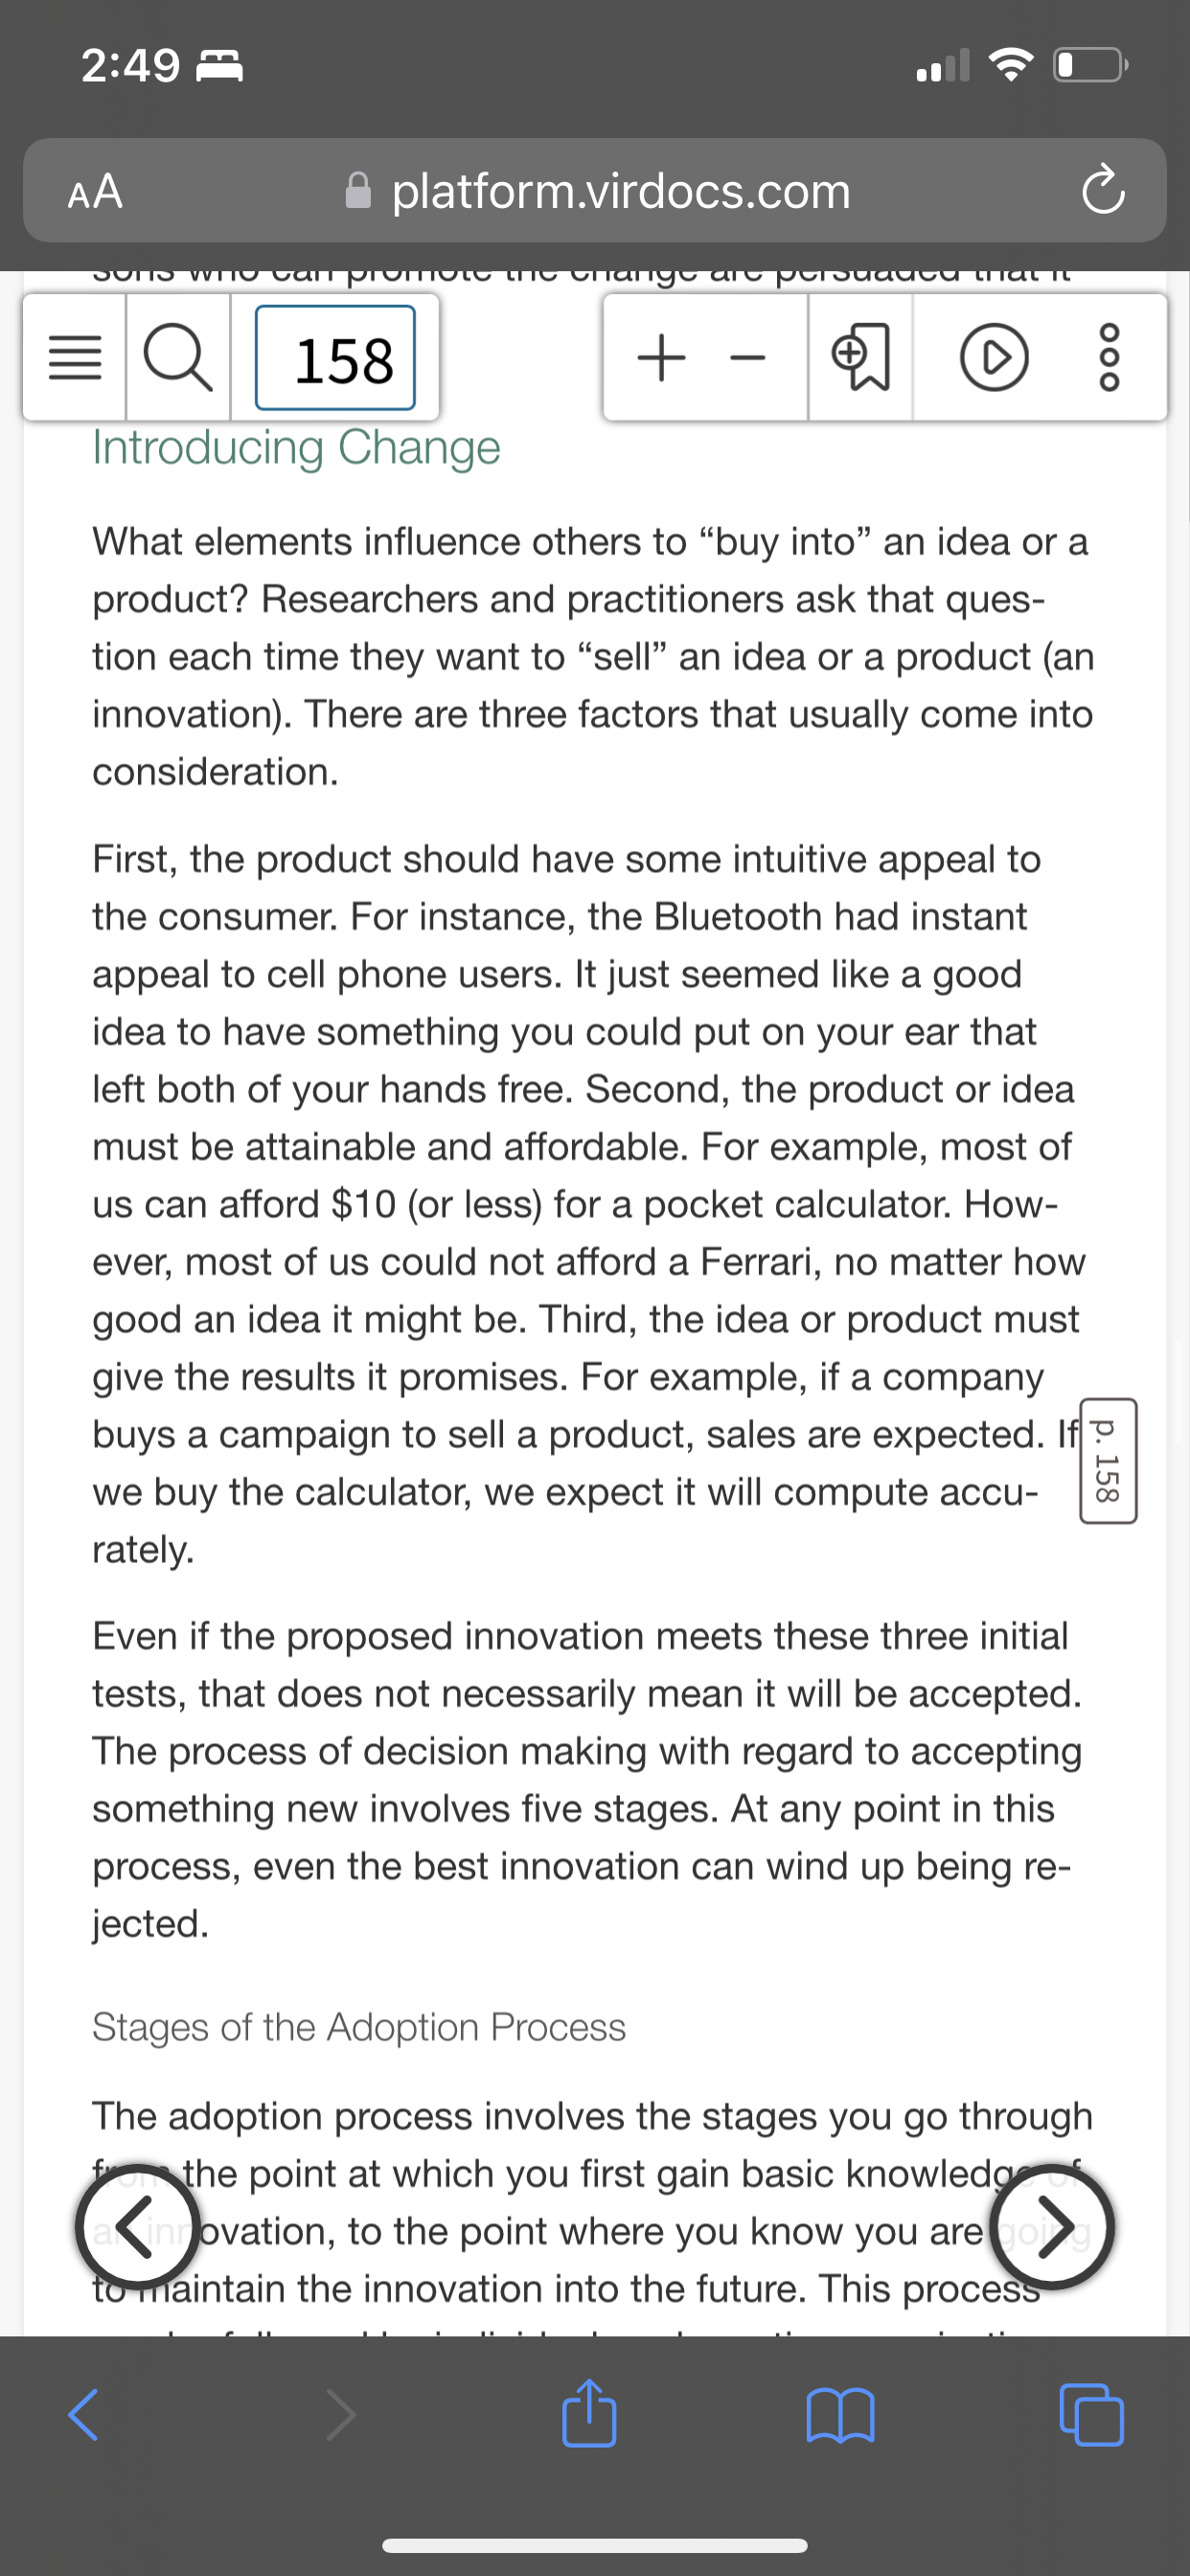Image resolution: width=1190 pixels, height=2576 pixels.
Task: Show Safari open tabs
Action: click(1091, 2415)
